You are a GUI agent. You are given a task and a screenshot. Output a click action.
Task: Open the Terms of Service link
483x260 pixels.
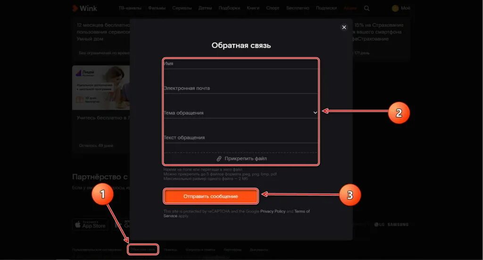coord(236,213)
